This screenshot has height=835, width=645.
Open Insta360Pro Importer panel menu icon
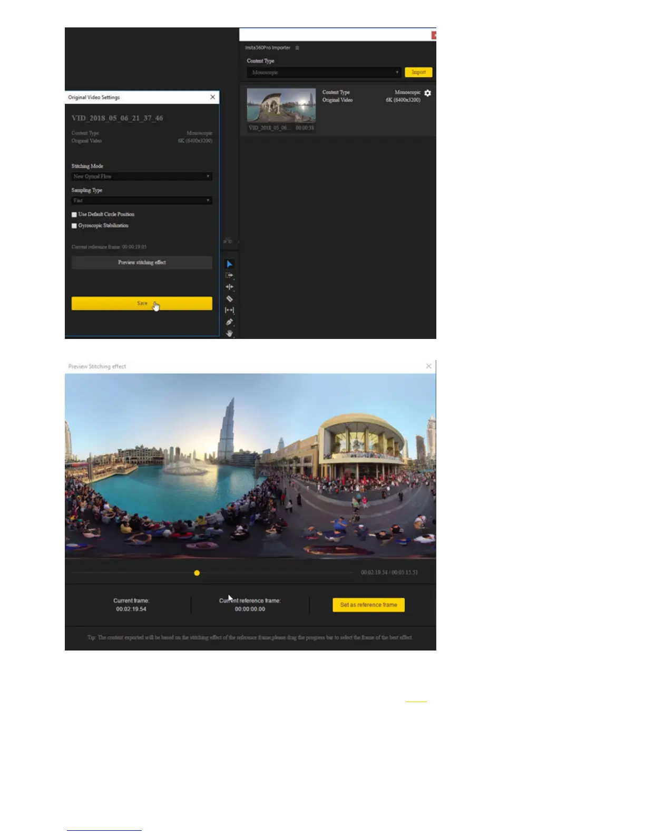point(297,47)
